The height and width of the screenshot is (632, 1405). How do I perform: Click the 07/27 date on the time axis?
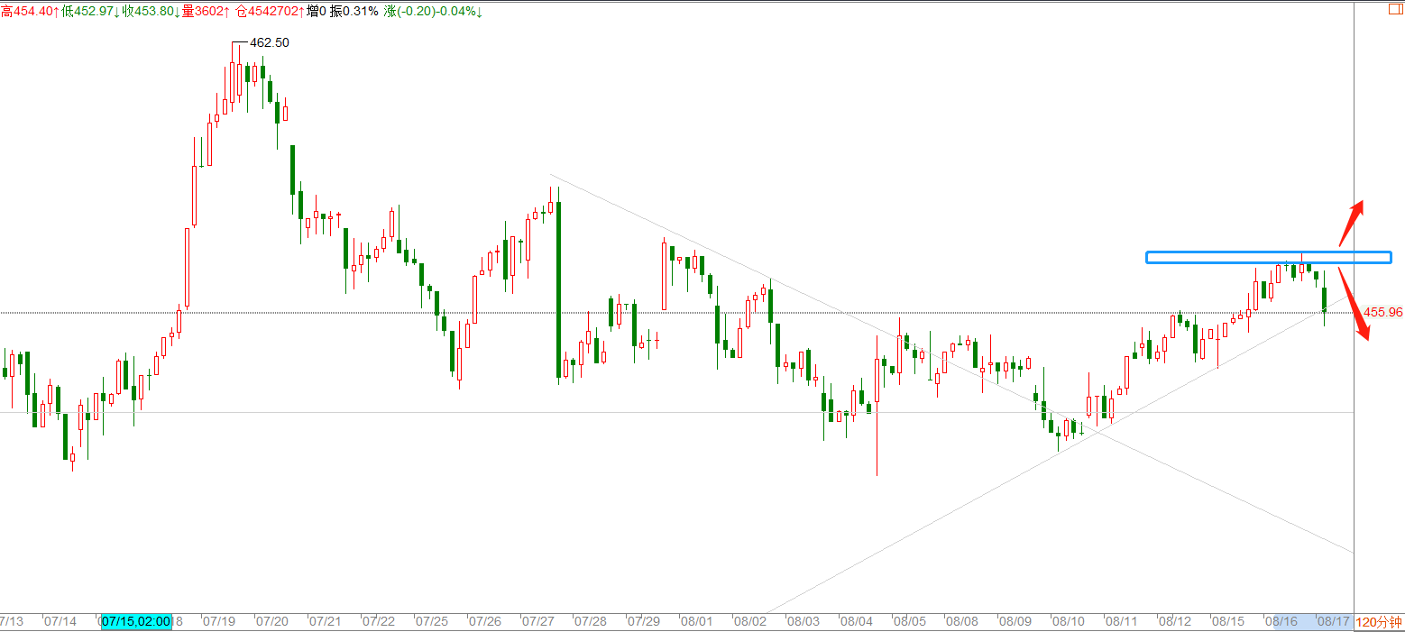tap(538, 622)
